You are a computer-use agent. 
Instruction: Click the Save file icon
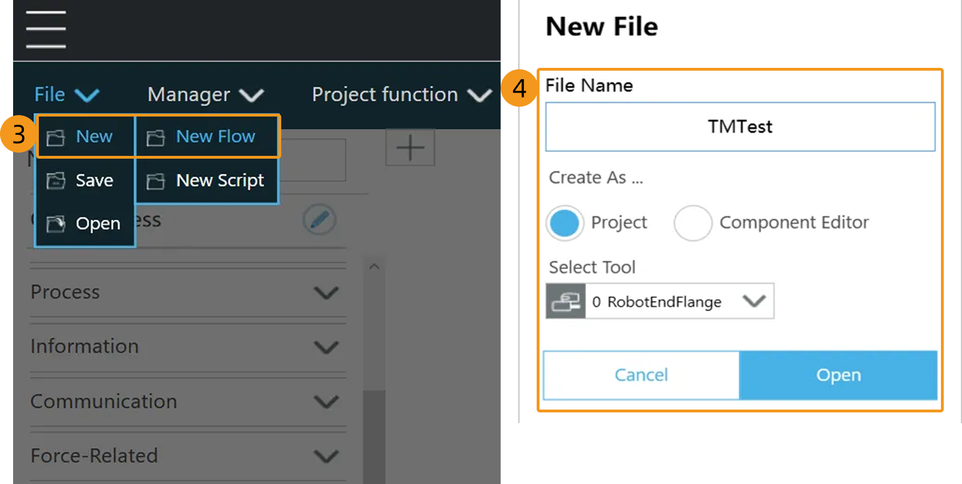click(56, 181)
